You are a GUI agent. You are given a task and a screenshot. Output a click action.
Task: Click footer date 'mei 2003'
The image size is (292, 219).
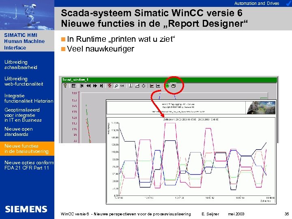pos(236,214)
